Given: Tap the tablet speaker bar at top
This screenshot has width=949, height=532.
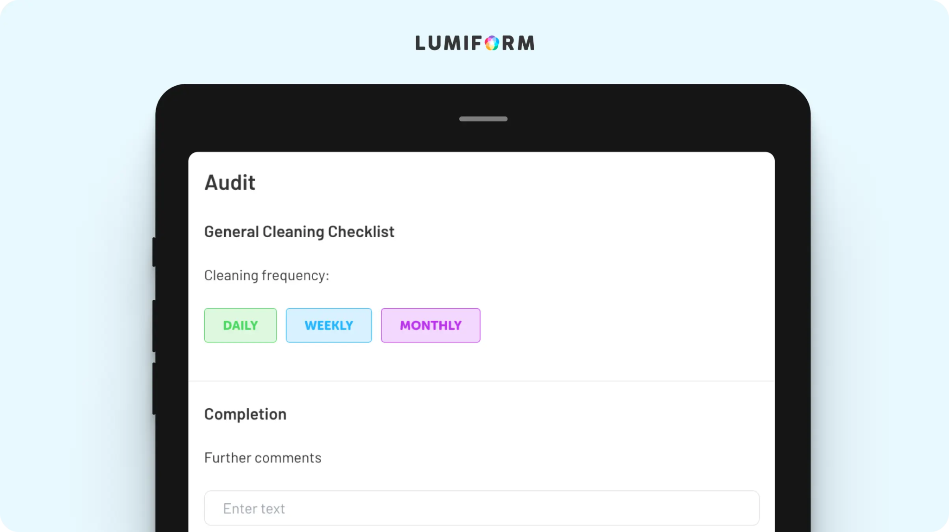Looking at the screenshot, I should click(x=483, y=119).
